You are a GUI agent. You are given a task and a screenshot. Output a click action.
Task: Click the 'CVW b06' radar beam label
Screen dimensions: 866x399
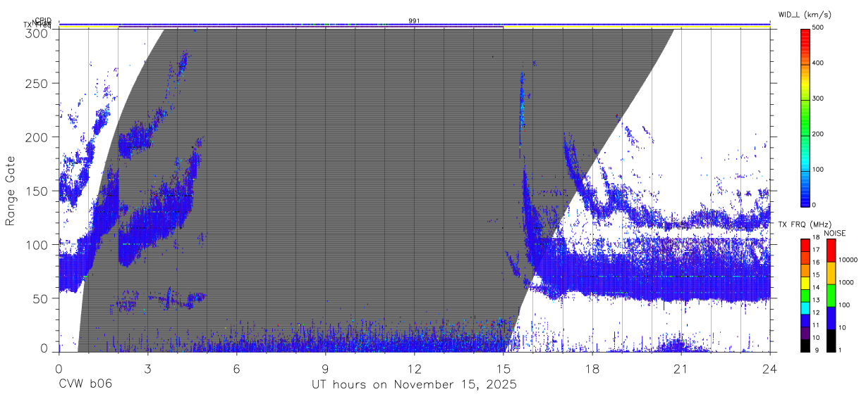tap(85, 385)
